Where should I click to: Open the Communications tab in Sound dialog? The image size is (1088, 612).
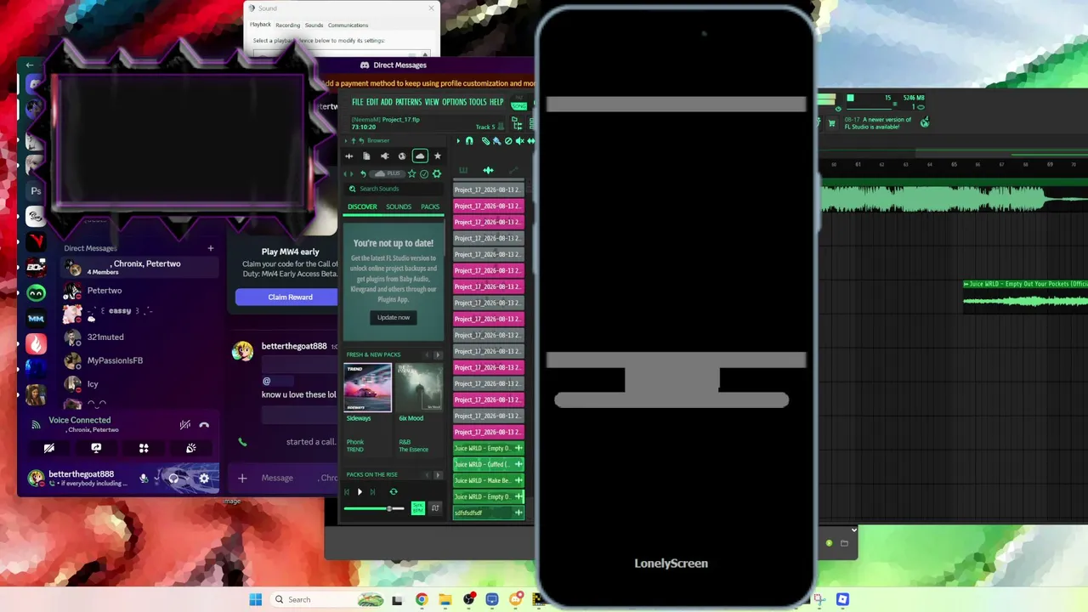pyautogui.click(x=348, y=25)
